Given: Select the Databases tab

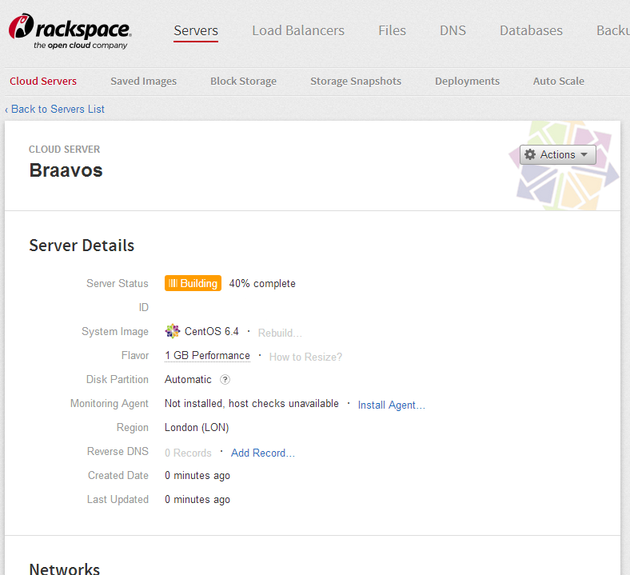Looking at the screenshot, I should [531, 30].
